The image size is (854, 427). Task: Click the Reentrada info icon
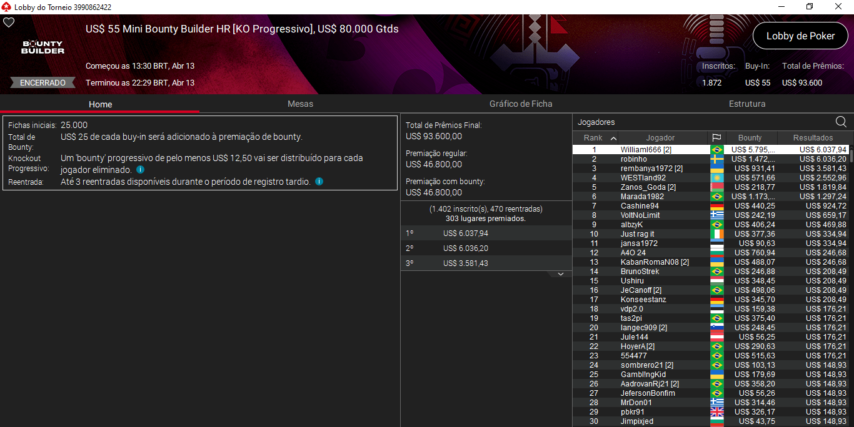click(319, 182)
